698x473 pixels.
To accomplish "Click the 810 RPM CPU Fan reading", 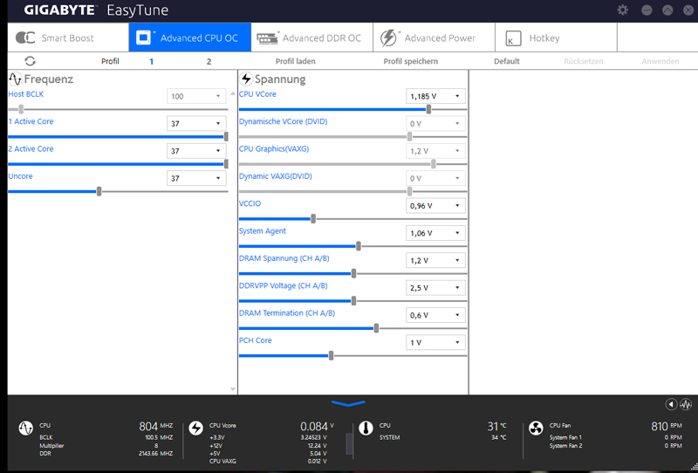I will click(x=666, y=426).
